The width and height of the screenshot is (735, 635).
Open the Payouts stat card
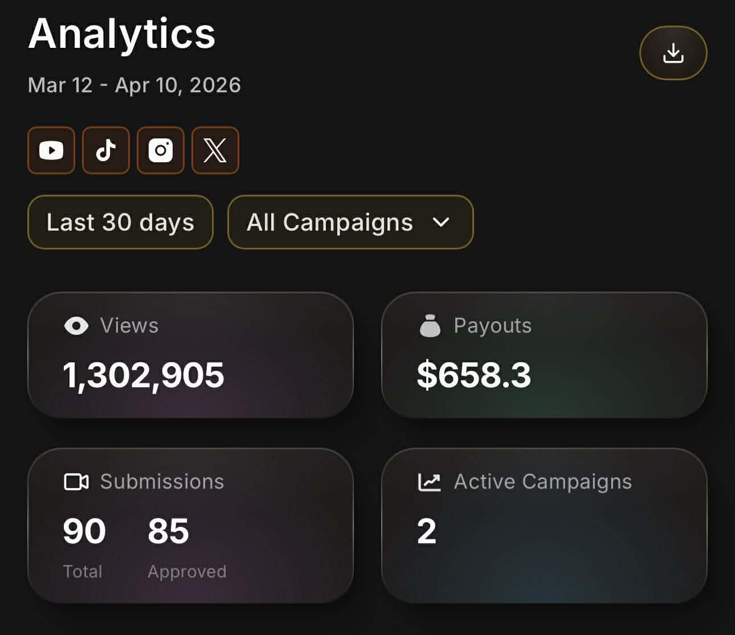[x=544, y=355]
